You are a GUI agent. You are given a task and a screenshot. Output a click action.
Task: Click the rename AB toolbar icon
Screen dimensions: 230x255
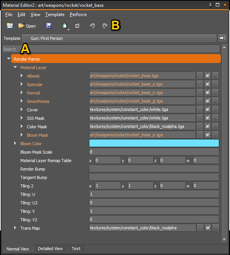coord(77,26)
